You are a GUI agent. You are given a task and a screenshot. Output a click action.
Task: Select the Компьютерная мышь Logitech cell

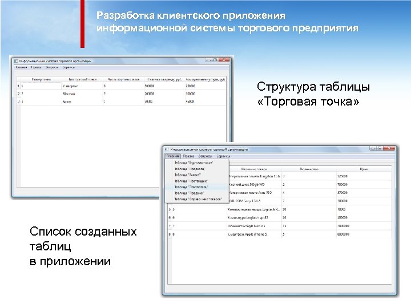(254, 209)
